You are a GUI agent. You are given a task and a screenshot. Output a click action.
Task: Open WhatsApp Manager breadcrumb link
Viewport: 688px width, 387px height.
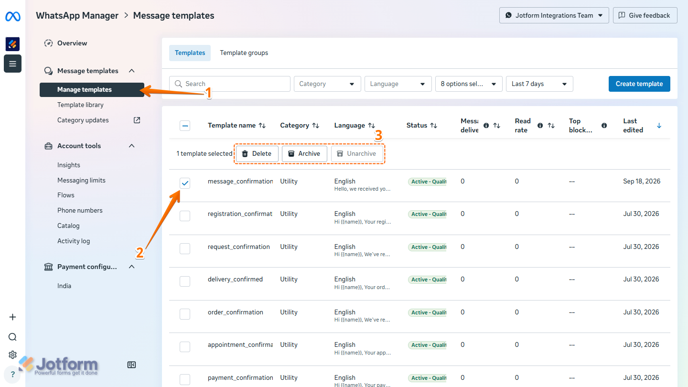[77, 15]
